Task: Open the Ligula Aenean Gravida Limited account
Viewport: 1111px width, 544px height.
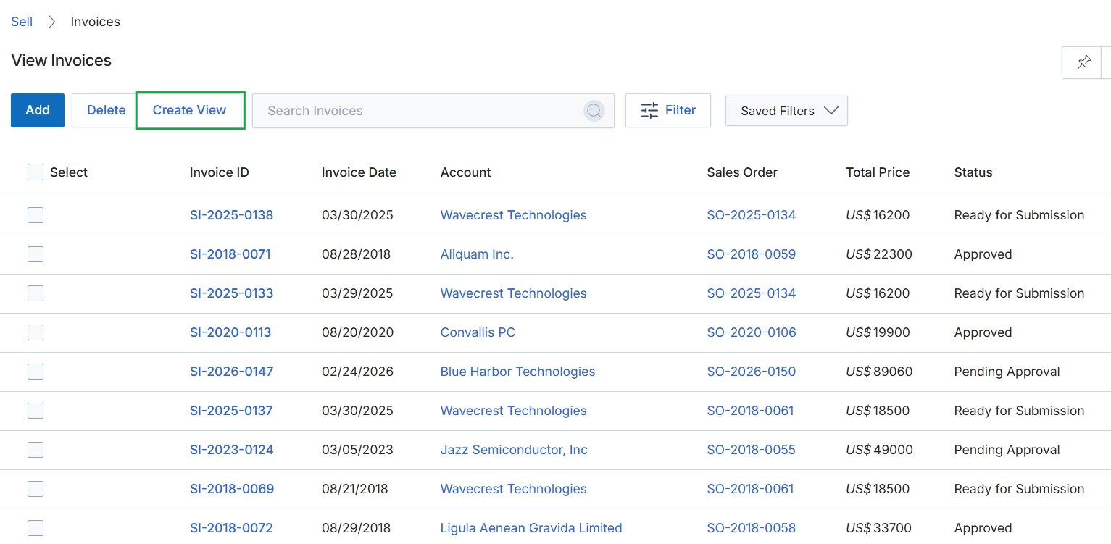Action: (531, 528)
